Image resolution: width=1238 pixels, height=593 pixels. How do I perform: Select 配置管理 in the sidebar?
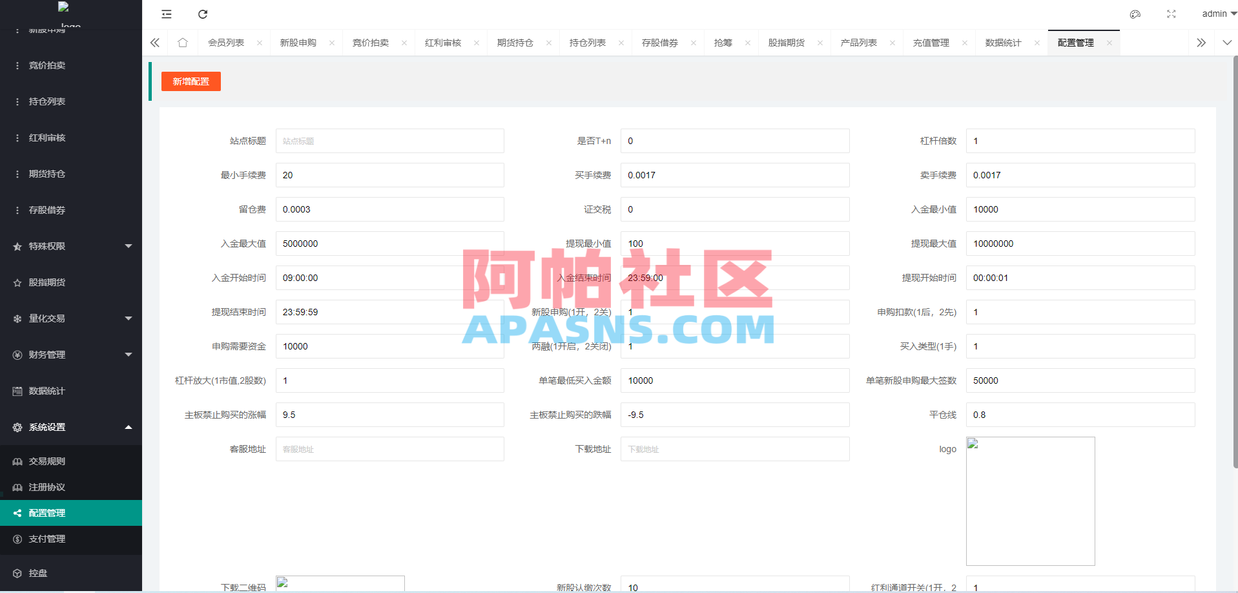click(71, 513)
